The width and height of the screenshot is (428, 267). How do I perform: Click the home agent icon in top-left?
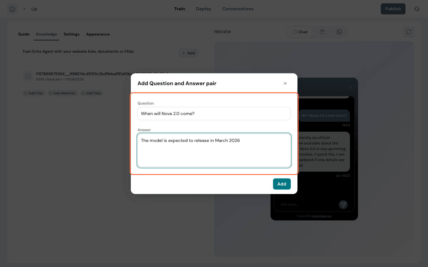[x=12, y=9]
